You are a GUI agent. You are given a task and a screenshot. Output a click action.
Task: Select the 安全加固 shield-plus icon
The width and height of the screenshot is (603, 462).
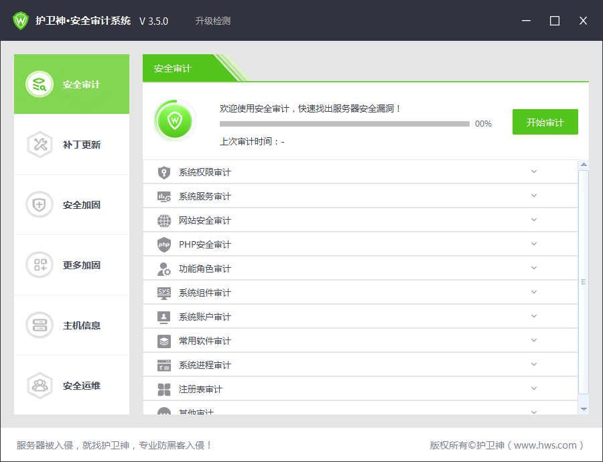pos(40,205)
